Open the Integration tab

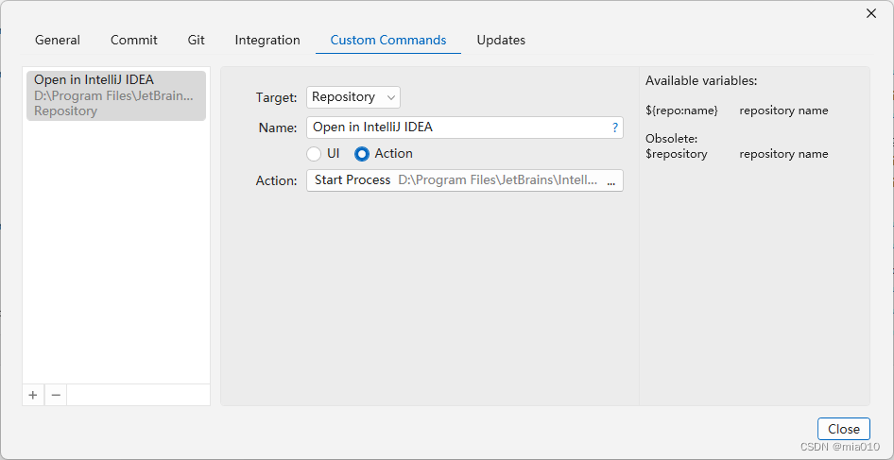point(267,41)
